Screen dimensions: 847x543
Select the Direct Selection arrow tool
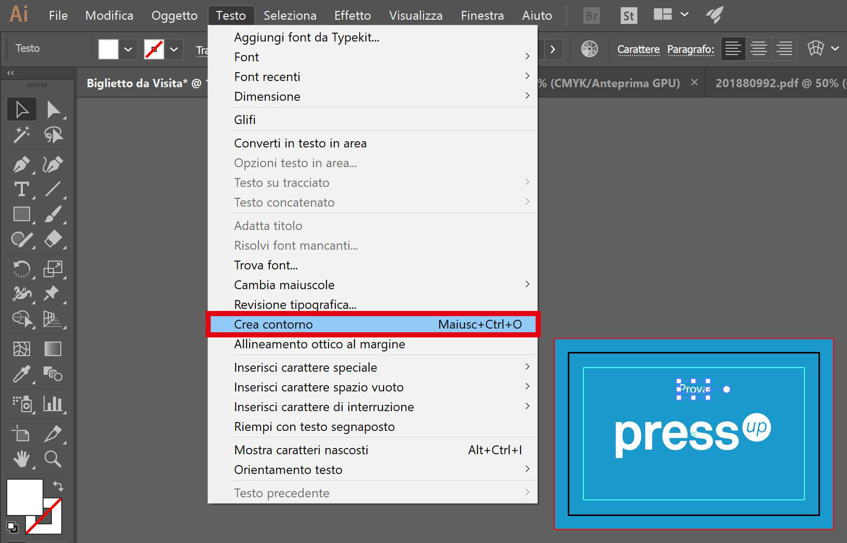(52, 110)
